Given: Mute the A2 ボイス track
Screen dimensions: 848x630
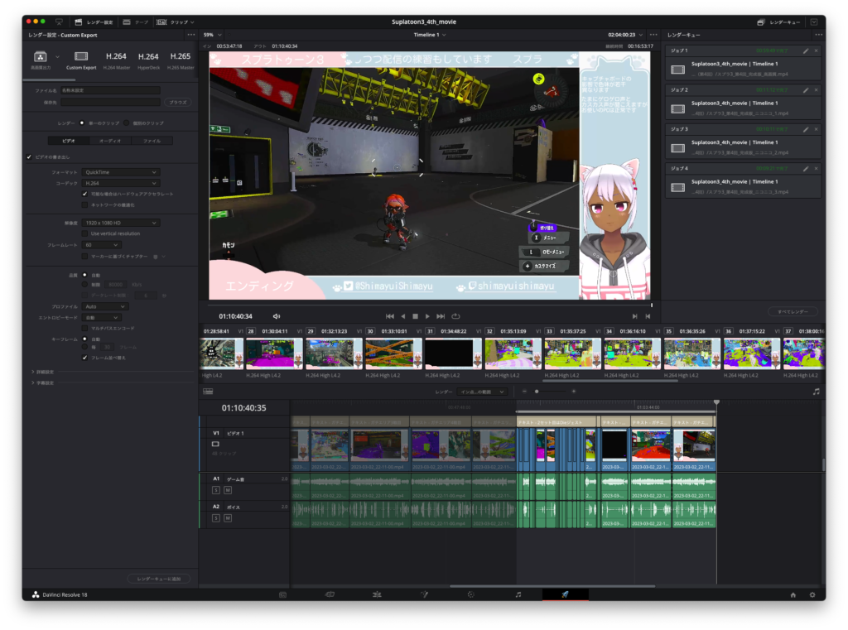Looking at the screenshot, I should pyautogui.click(x=228, y=518).
